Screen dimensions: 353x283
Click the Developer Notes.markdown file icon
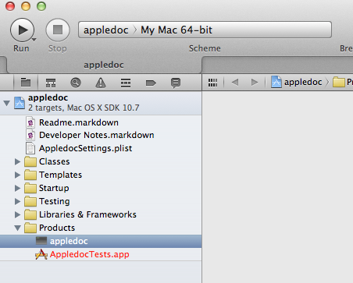pyautogui.click(x=30, y=135)
